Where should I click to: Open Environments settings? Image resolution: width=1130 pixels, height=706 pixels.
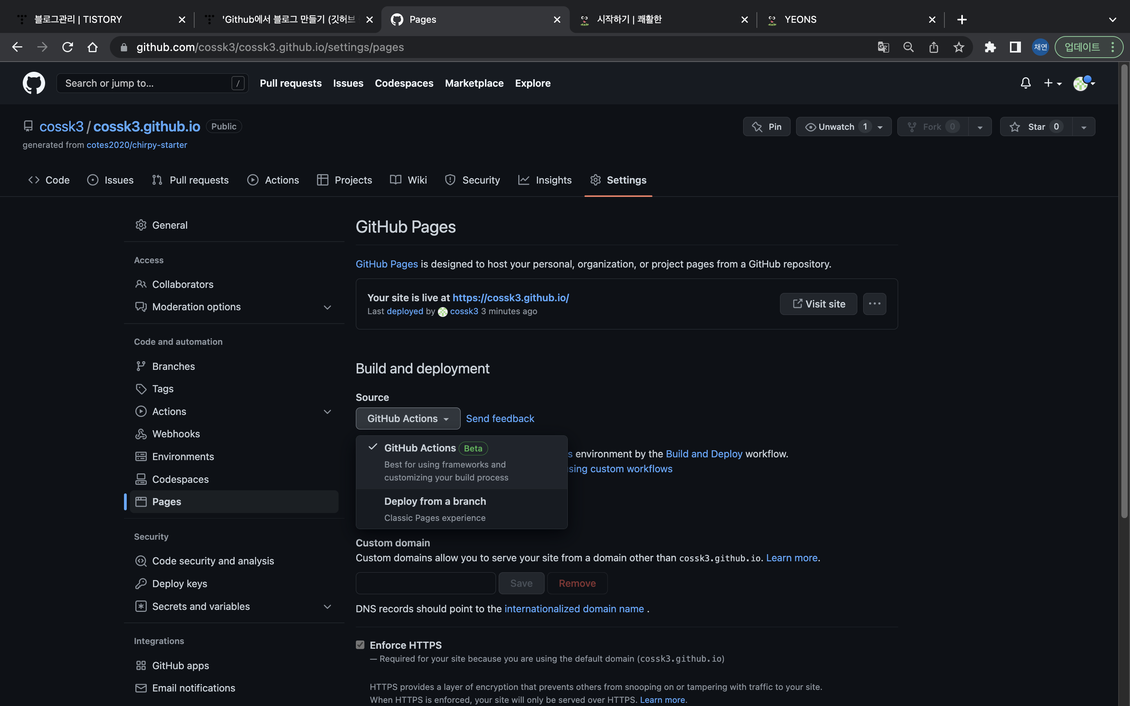234,457
